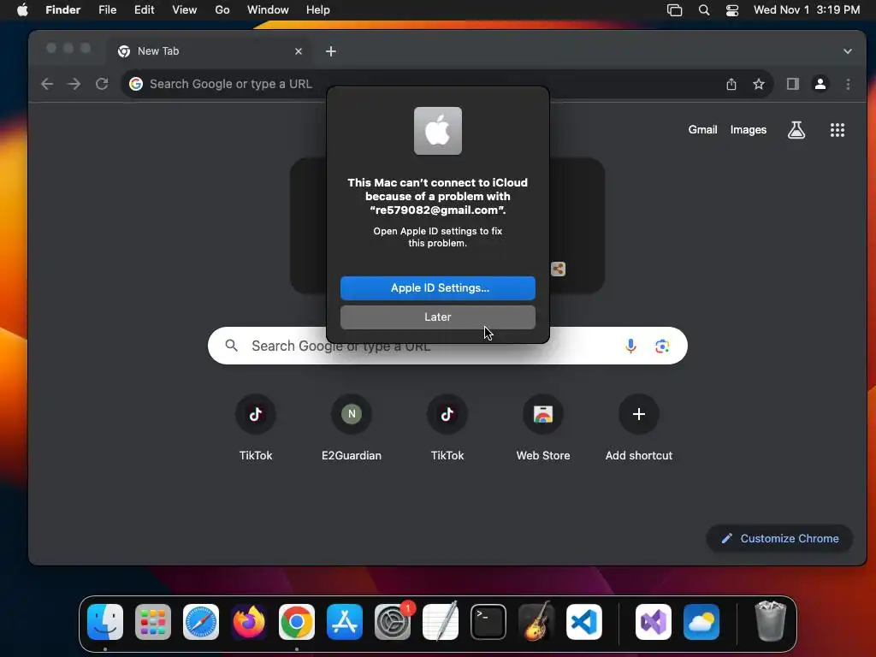The height and width of the screenshot is (657, 876).
Task: Open the Search Labs flask icon
Action: coord(796,130)
